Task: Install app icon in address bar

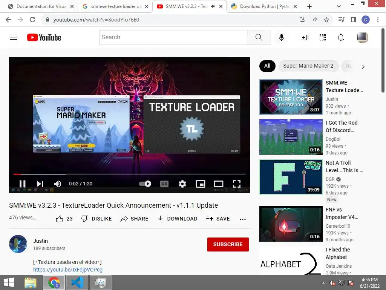Action: [302, 20]
